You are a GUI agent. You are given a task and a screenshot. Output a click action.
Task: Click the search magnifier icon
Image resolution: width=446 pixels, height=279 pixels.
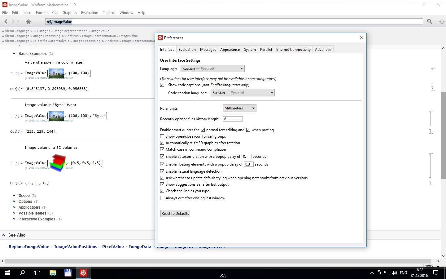tap(430, 21)
